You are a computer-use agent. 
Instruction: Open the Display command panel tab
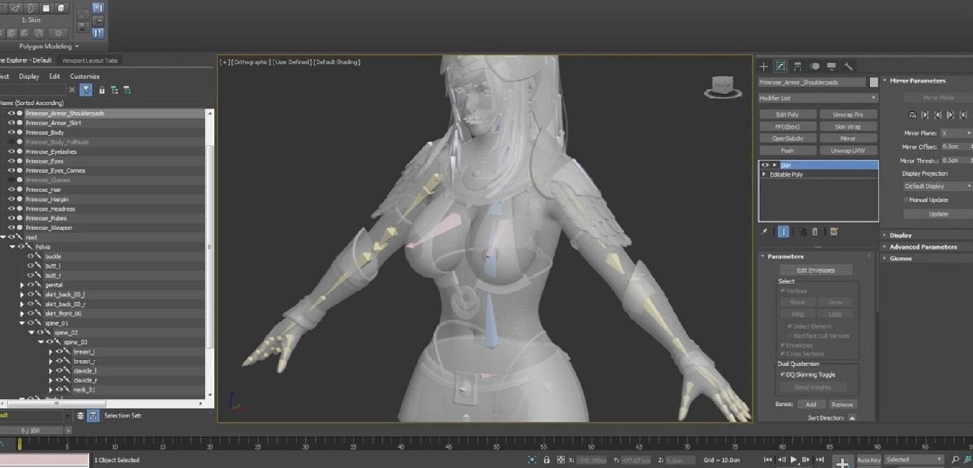831,66
